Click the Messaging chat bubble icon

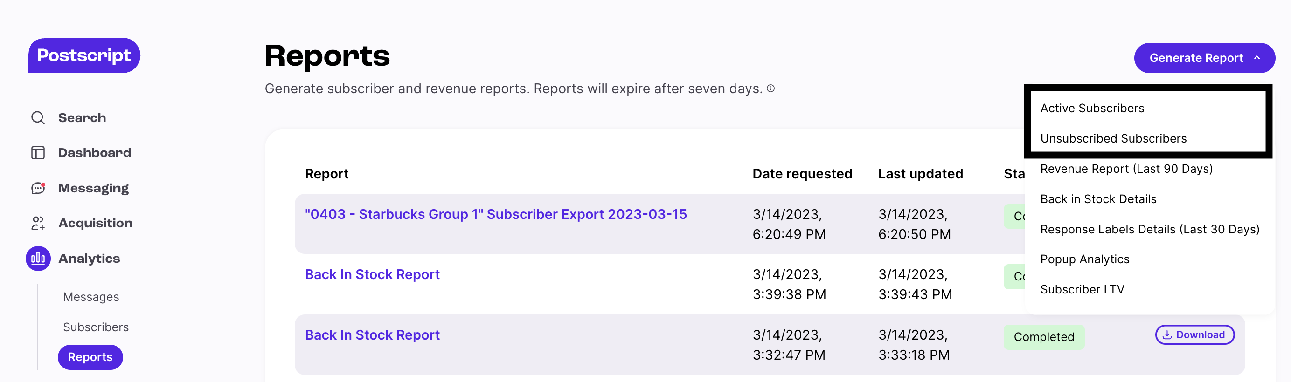(x=38, y=188)
